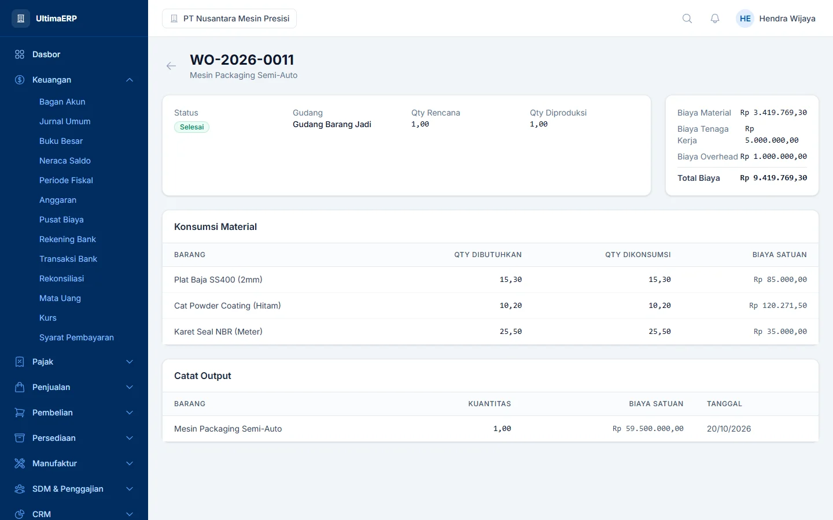Select Cat Powder Coating (Hitam) row

coord(491,306)
